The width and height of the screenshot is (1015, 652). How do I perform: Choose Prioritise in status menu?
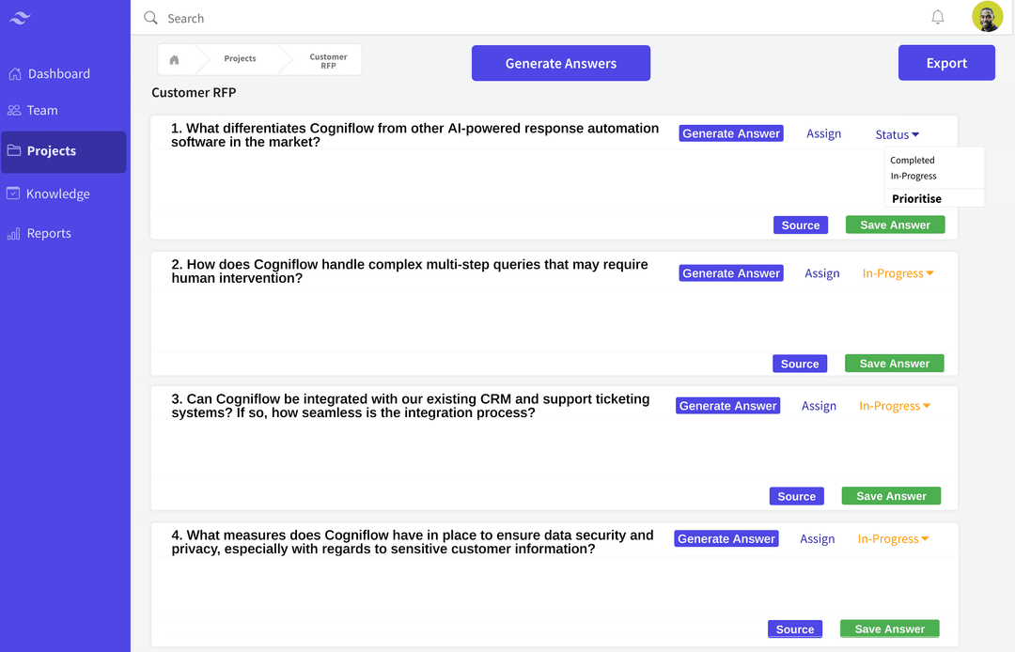pyautogui.click(x=916, y=198)
